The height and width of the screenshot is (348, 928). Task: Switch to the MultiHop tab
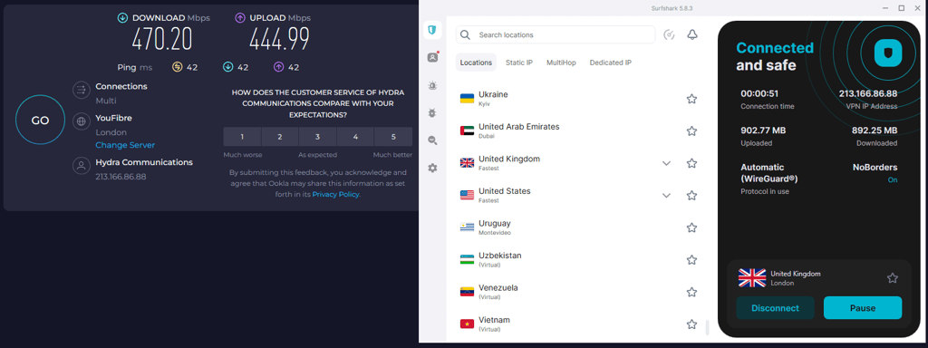[561, 63]
